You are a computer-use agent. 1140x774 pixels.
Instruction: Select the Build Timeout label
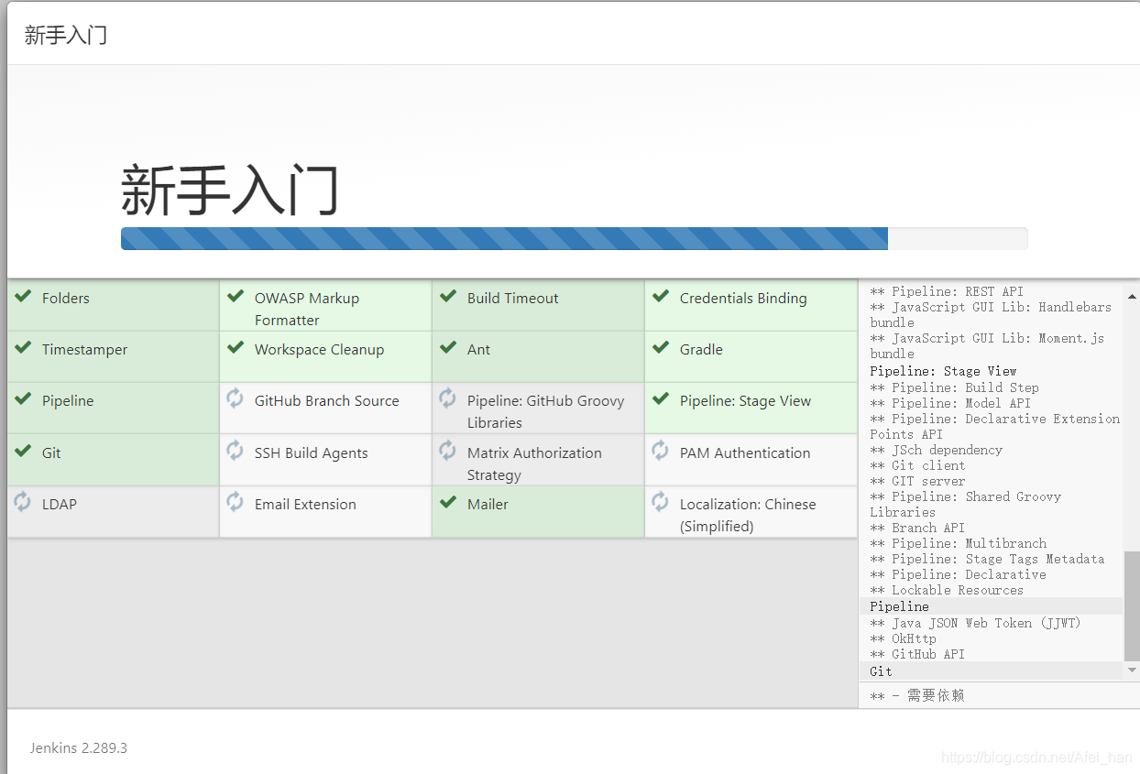(512, 298)
